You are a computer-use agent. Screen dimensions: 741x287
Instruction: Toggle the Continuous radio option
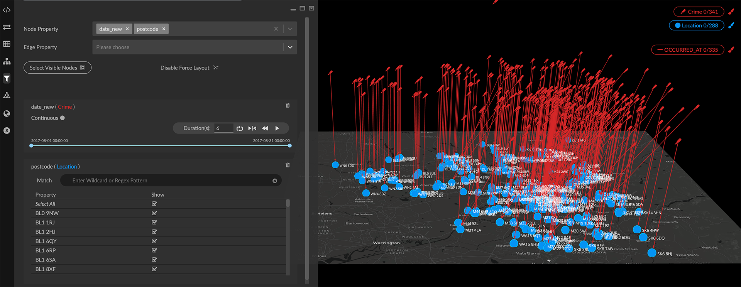(63, 118)
